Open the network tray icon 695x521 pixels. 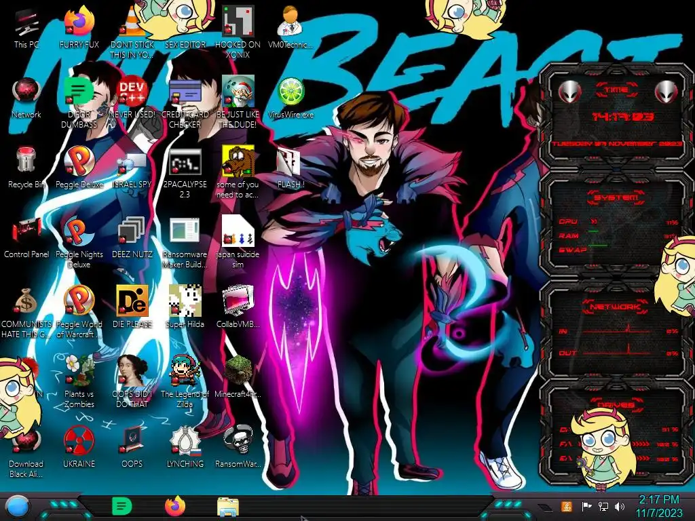coord(603,507)
